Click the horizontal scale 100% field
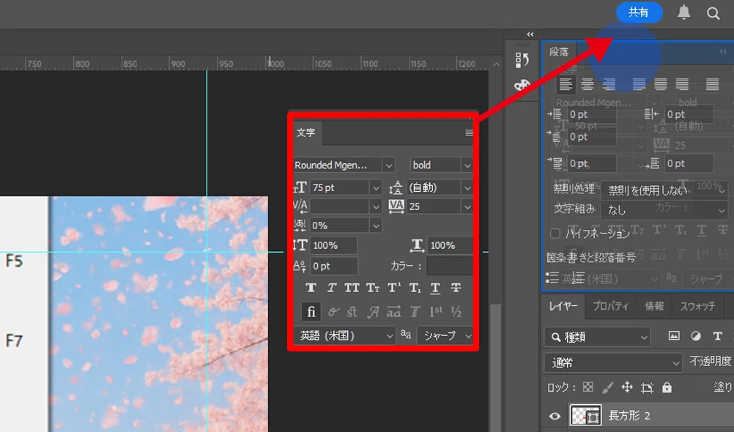The width and height of the screenshot is (734, 432). (x=450, y=245)
